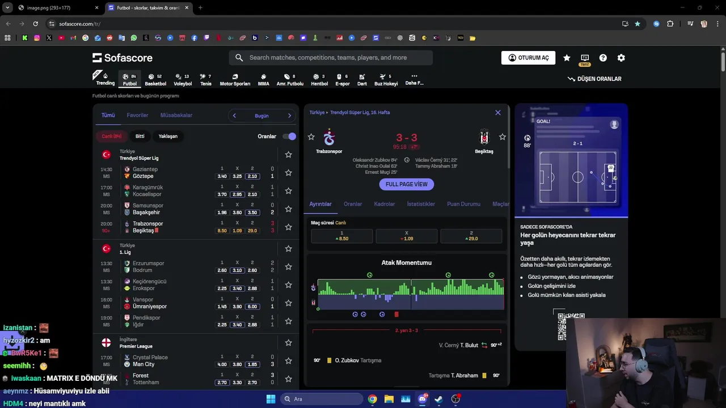The height and width of the screenshot is (408, 726).
Task: Open the Motor Sporları category
Action: coord(235,79)
